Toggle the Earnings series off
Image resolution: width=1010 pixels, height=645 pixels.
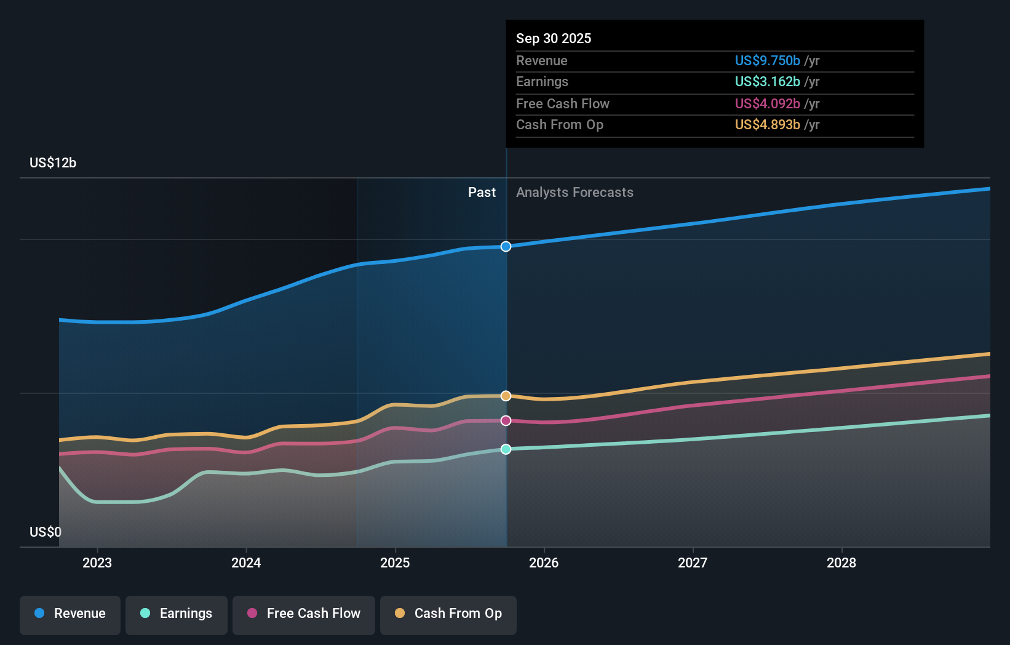(177, 614)
